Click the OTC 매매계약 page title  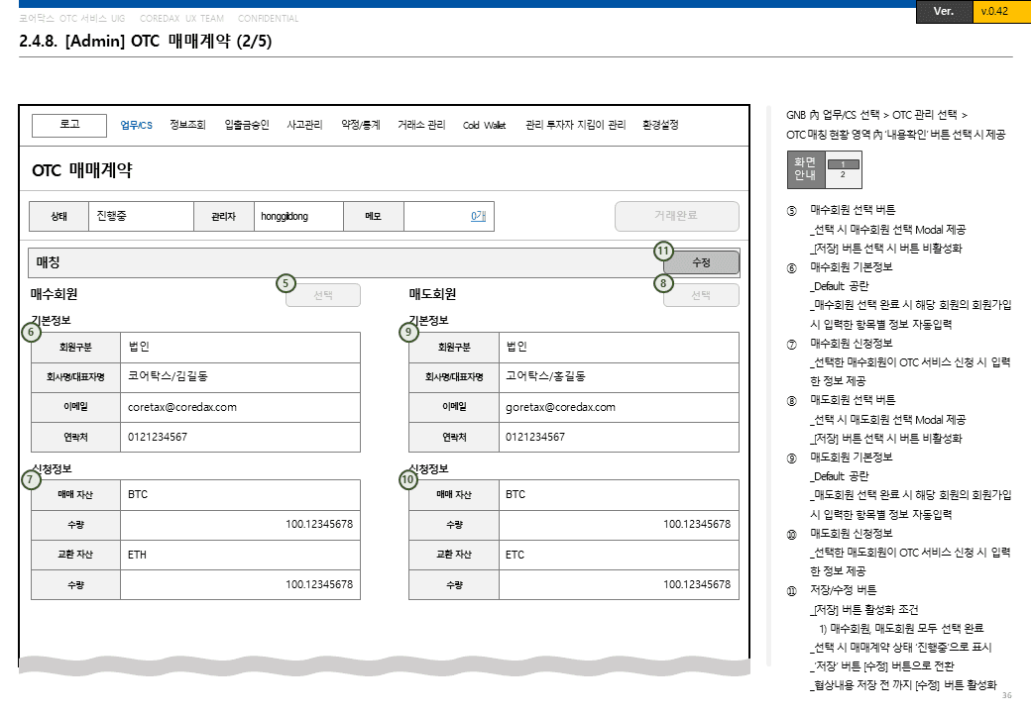point(82,170)
